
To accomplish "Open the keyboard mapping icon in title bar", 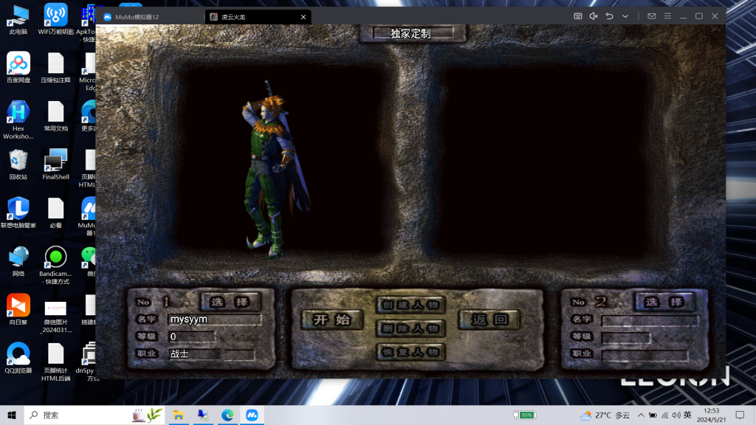I will [578, 16].
